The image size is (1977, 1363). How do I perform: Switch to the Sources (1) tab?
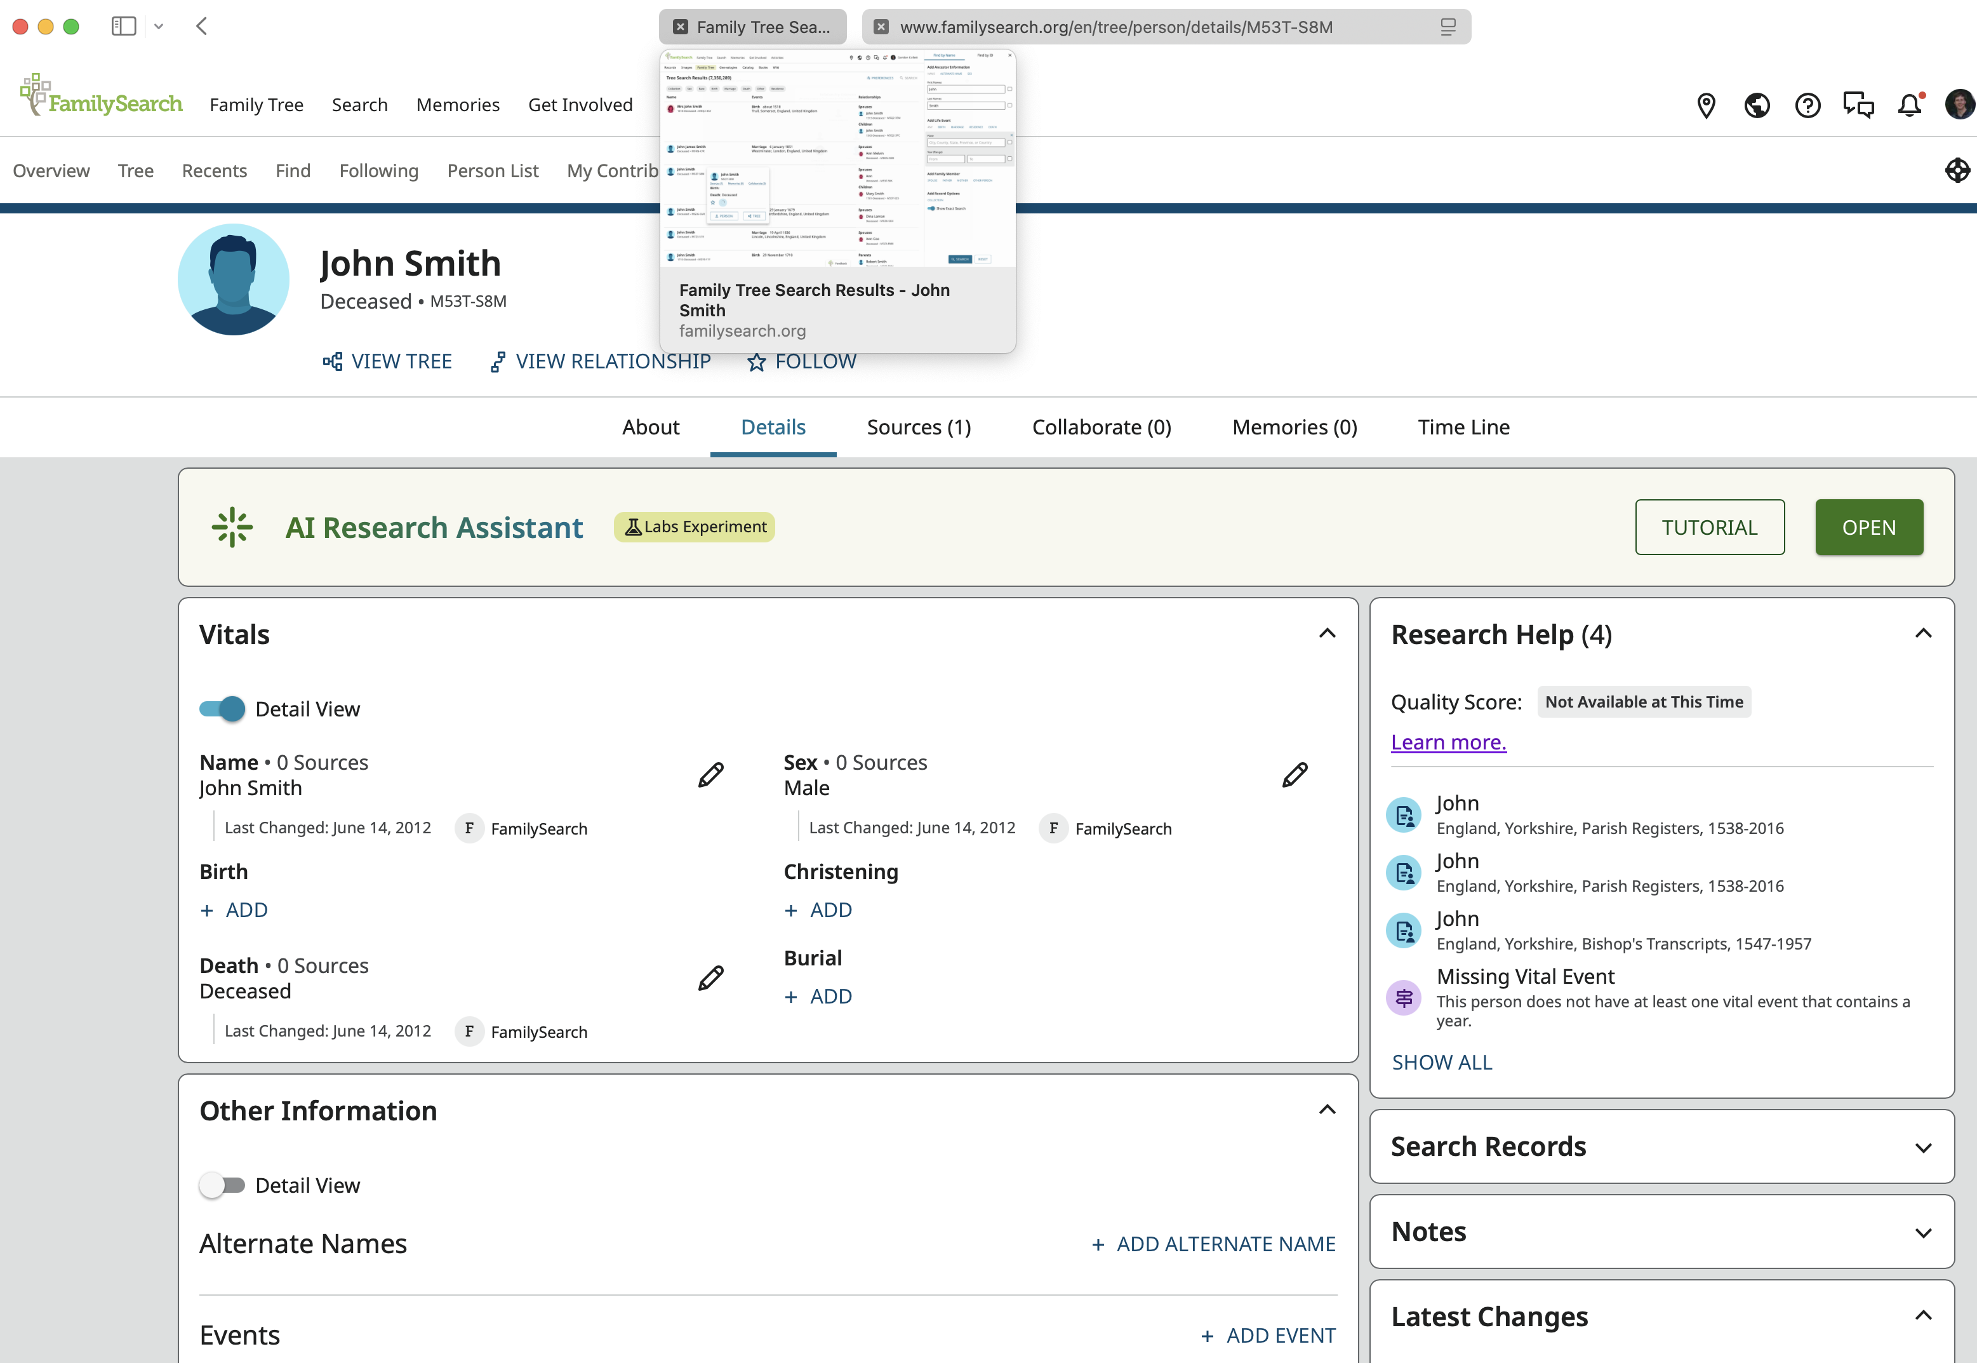pos(919,427)
